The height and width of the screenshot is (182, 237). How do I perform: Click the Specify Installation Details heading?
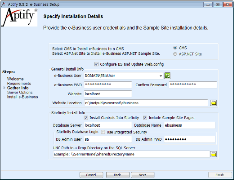(x=73, y=17)
